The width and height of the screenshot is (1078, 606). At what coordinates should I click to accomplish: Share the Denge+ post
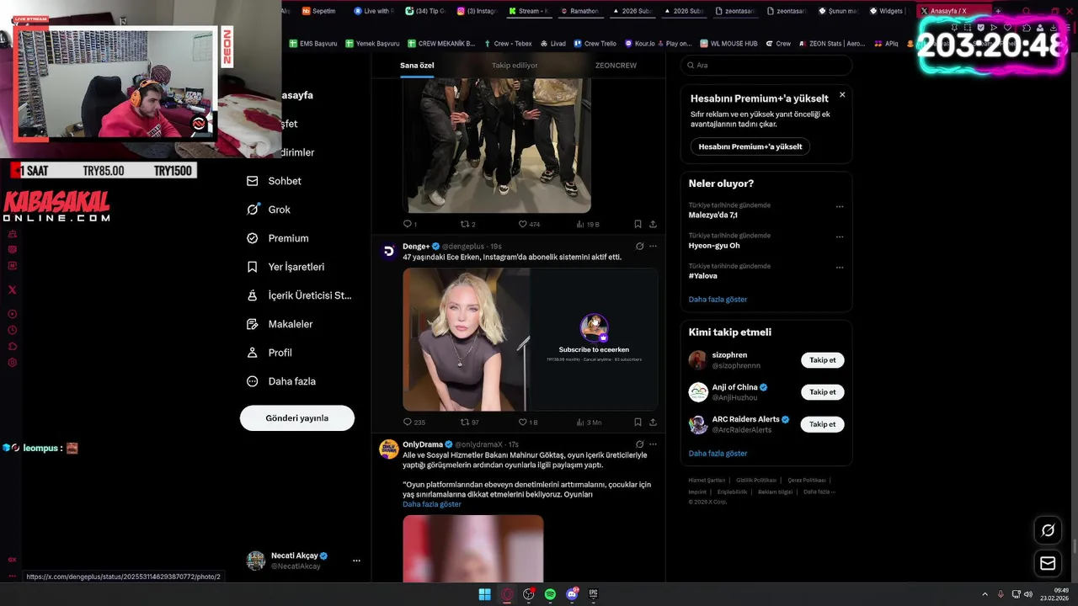(653, 423)
